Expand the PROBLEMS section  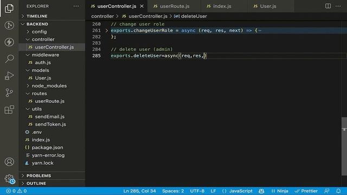(52, 175)
